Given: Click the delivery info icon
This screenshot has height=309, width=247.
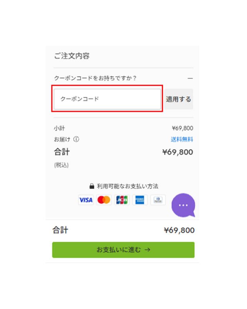Looking at the screenshot, I should pos(76,139).
